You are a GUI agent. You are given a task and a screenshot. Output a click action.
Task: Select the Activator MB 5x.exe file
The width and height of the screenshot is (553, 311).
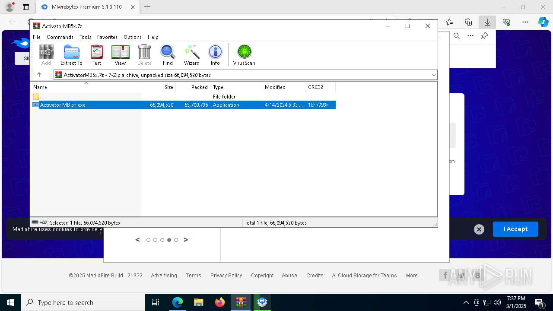pos(63,105)
